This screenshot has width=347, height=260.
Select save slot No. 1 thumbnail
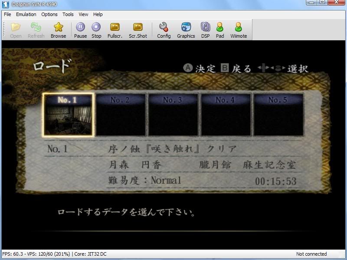(x=68, y=114)
